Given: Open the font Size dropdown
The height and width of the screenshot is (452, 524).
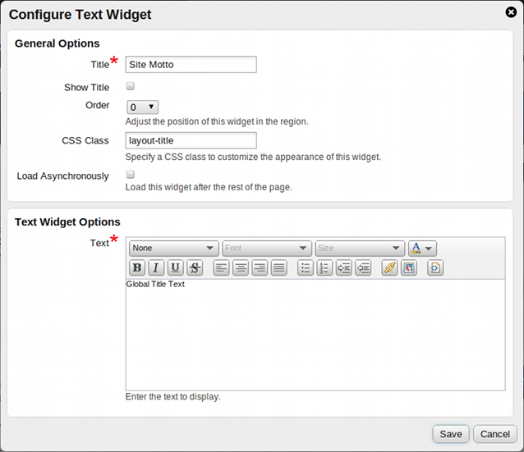Looking at the screenshot, I should pyautogui.click(x=360, y=248).
